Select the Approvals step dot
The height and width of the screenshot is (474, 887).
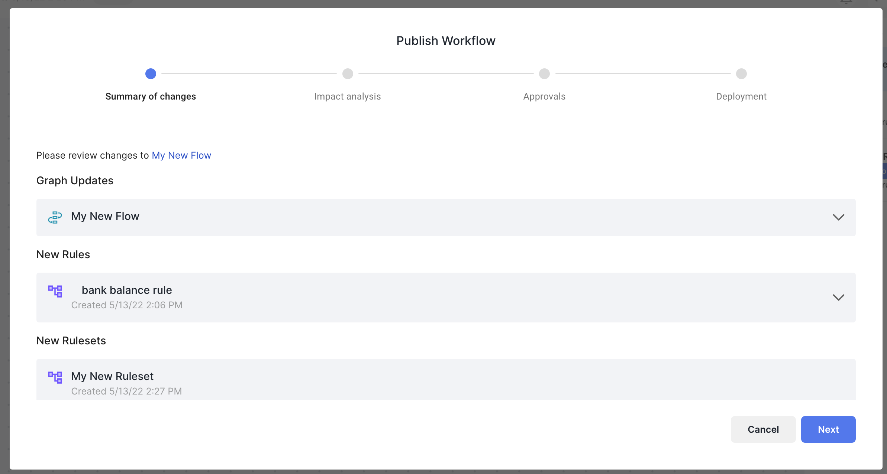pos(544,74)
